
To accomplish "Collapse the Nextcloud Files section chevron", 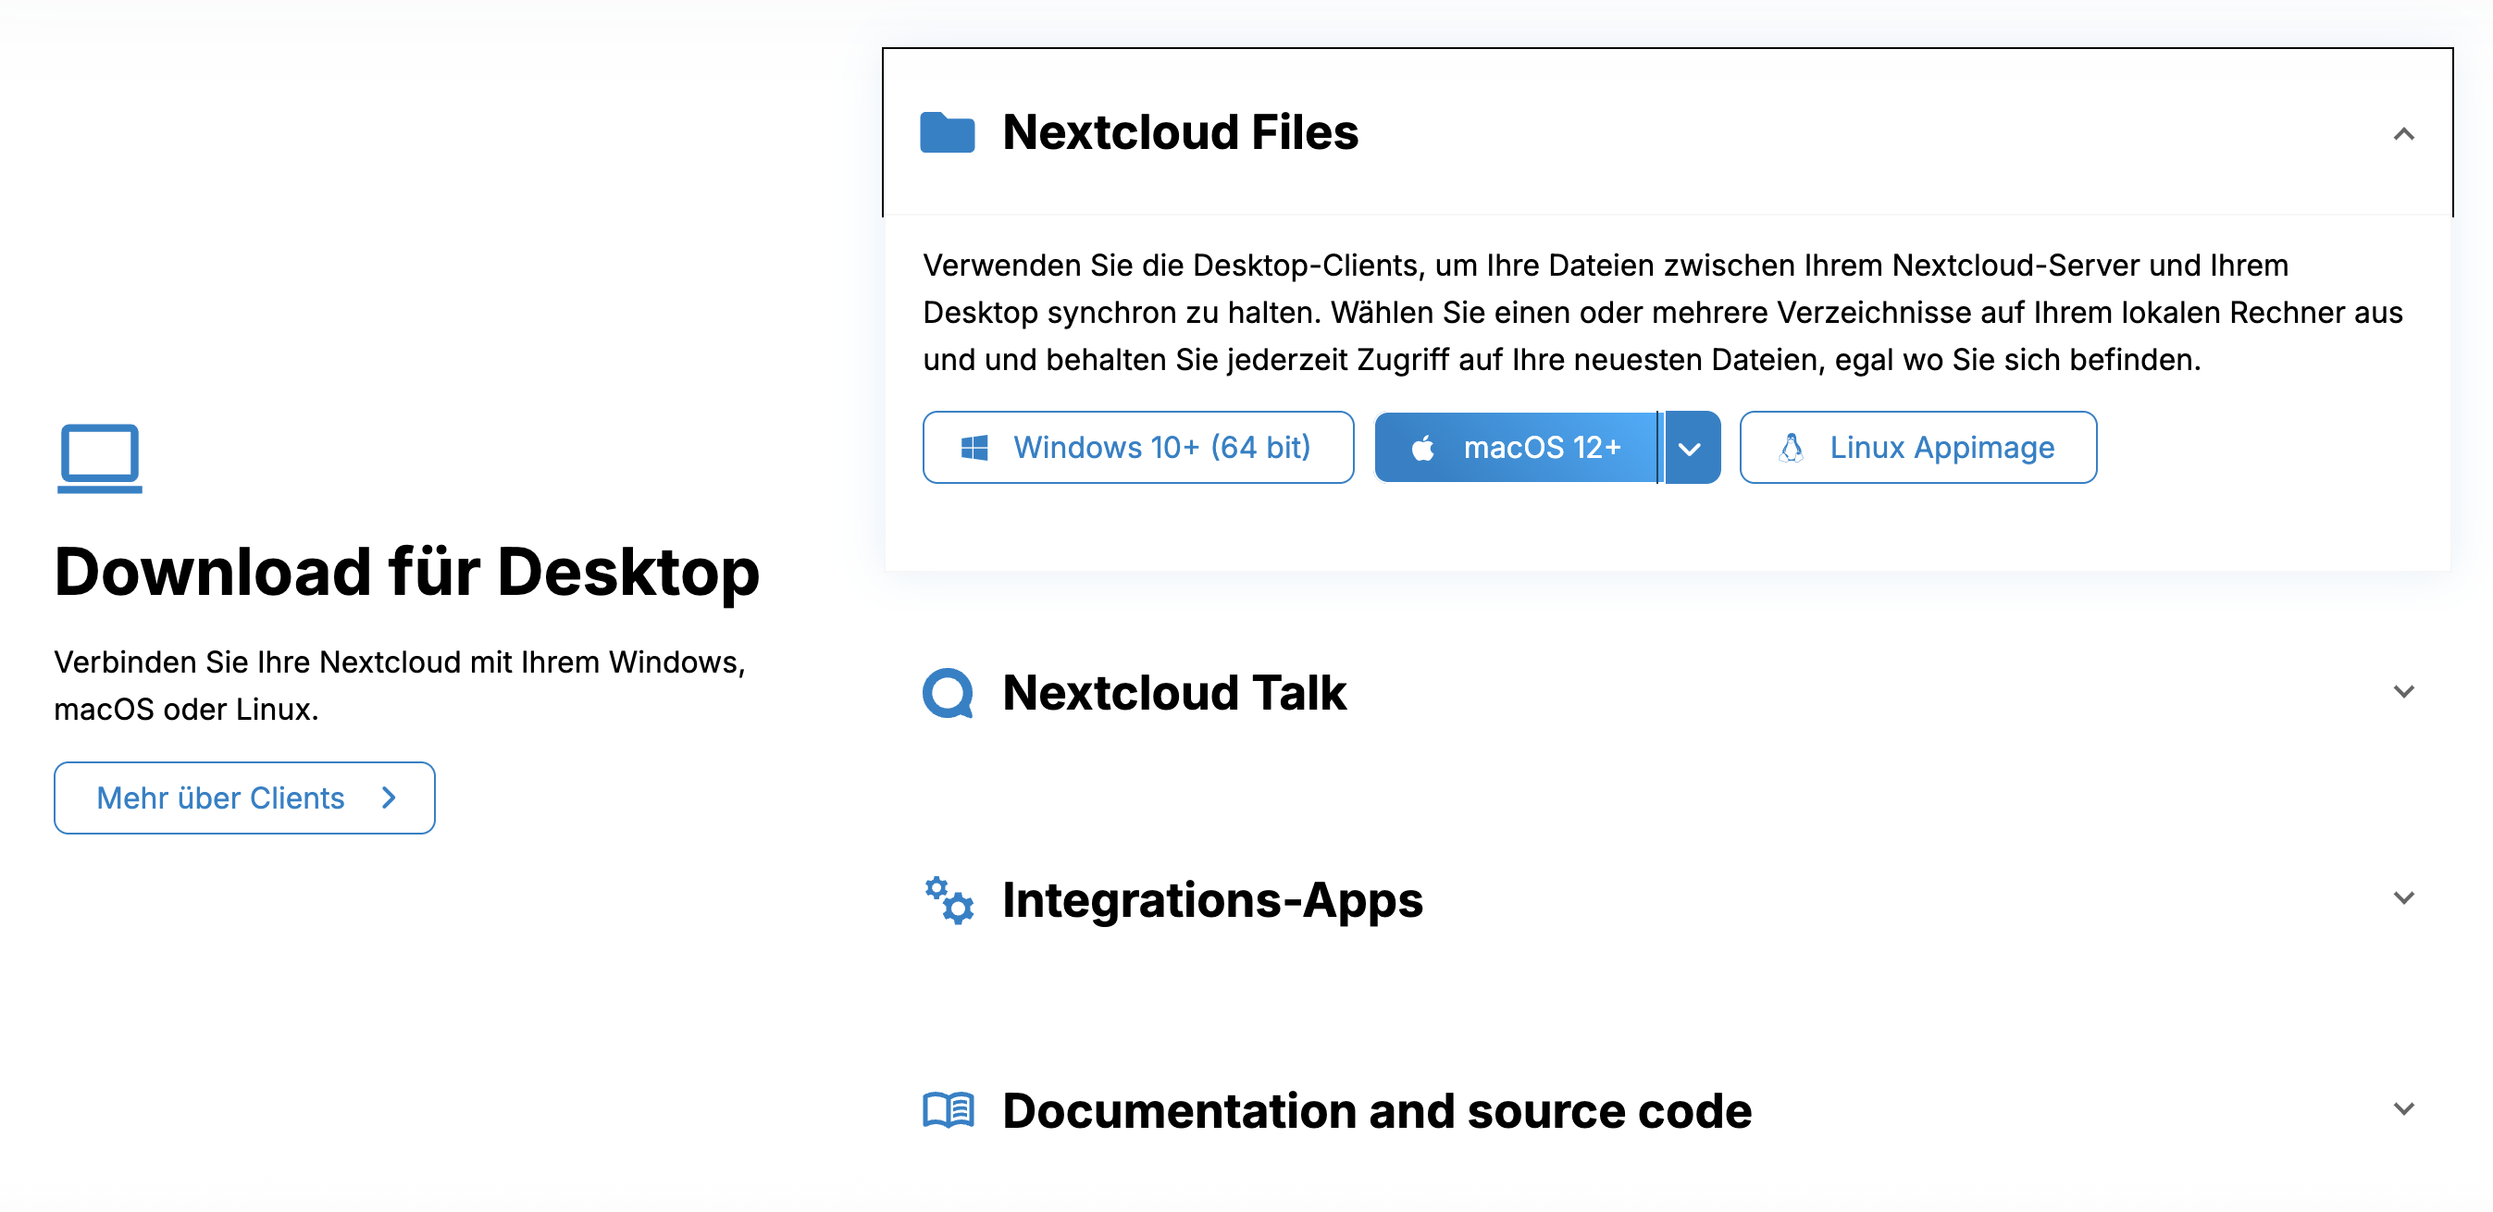I will 2403,134.
